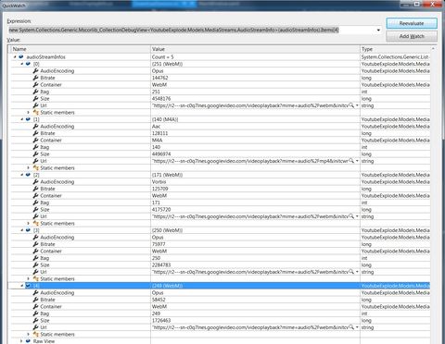This screenshot has height=344, width=445.
Task: Expand Static members under item [1]
Action: (29, 168)
